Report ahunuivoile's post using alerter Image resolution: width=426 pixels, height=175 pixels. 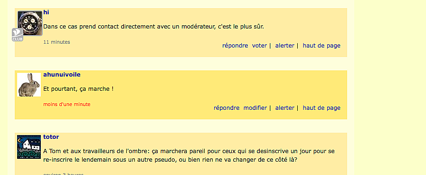(x=285, y=108)
